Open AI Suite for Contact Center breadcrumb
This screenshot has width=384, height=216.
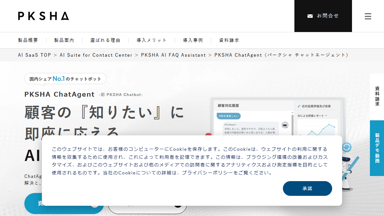point(96,55)
